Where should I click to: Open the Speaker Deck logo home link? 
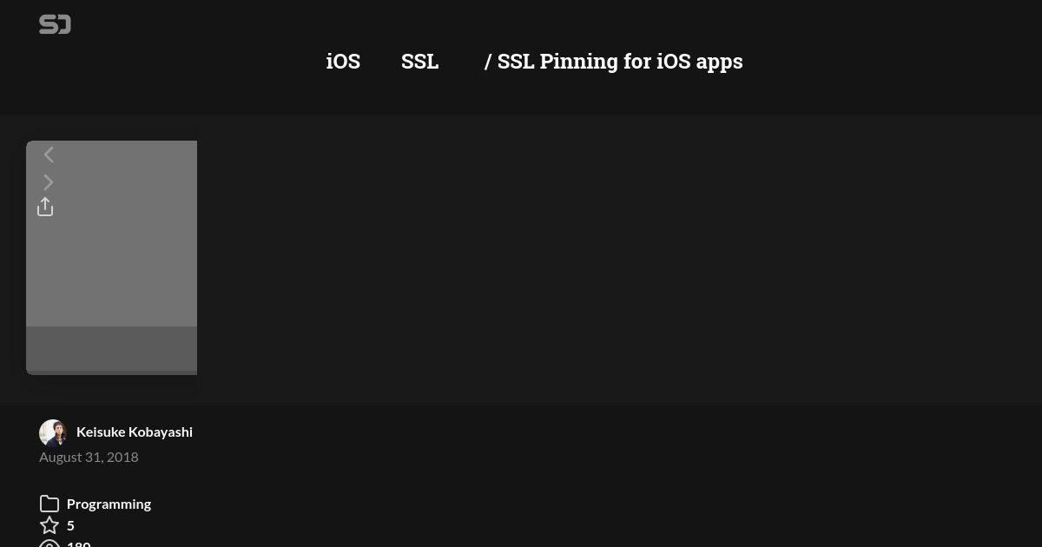[x=55, y=25]
